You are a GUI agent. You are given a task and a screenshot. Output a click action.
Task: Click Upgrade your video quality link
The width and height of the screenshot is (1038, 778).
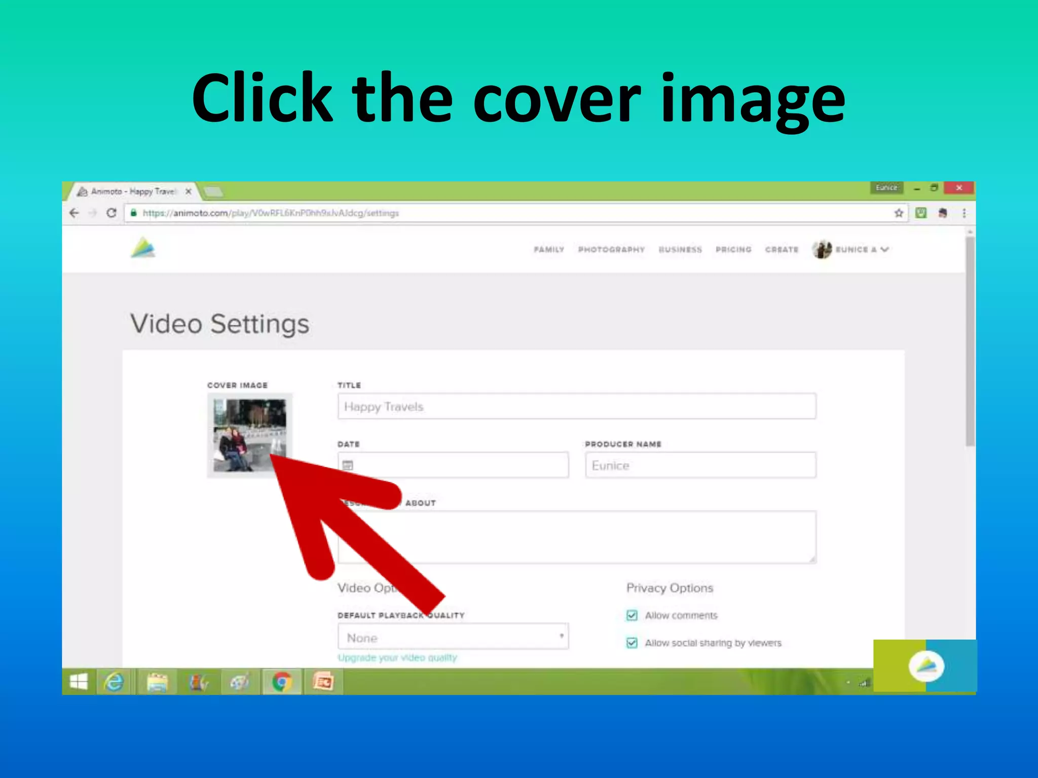tap(397, 657)
